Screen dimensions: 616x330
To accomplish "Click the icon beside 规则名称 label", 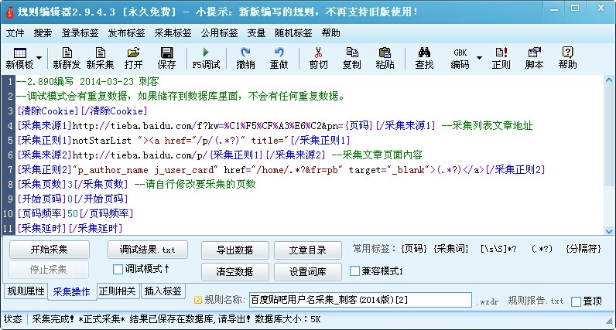I will [198, 300].
